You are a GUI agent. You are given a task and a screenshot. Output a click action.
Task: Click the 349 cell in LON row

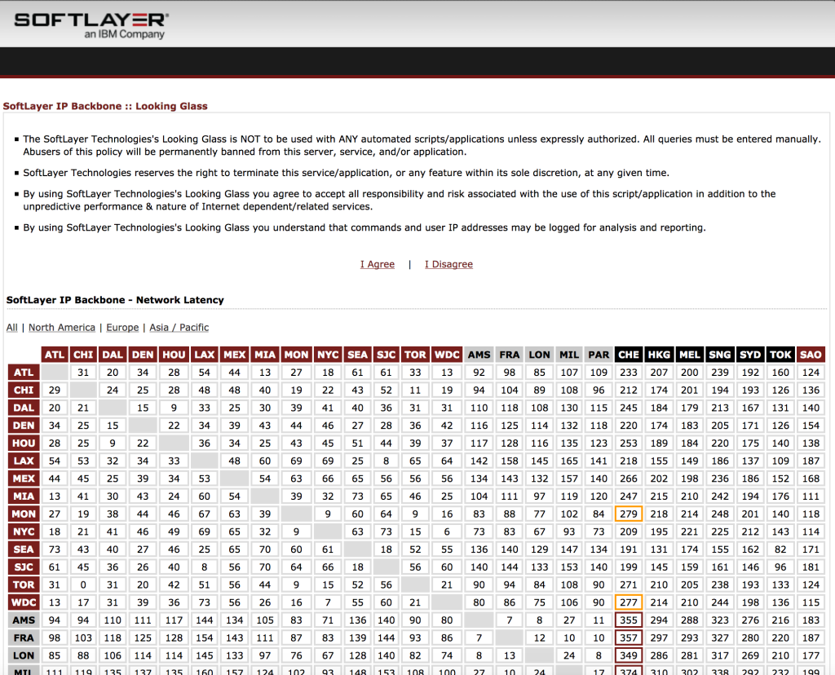[x=629, y=655]
